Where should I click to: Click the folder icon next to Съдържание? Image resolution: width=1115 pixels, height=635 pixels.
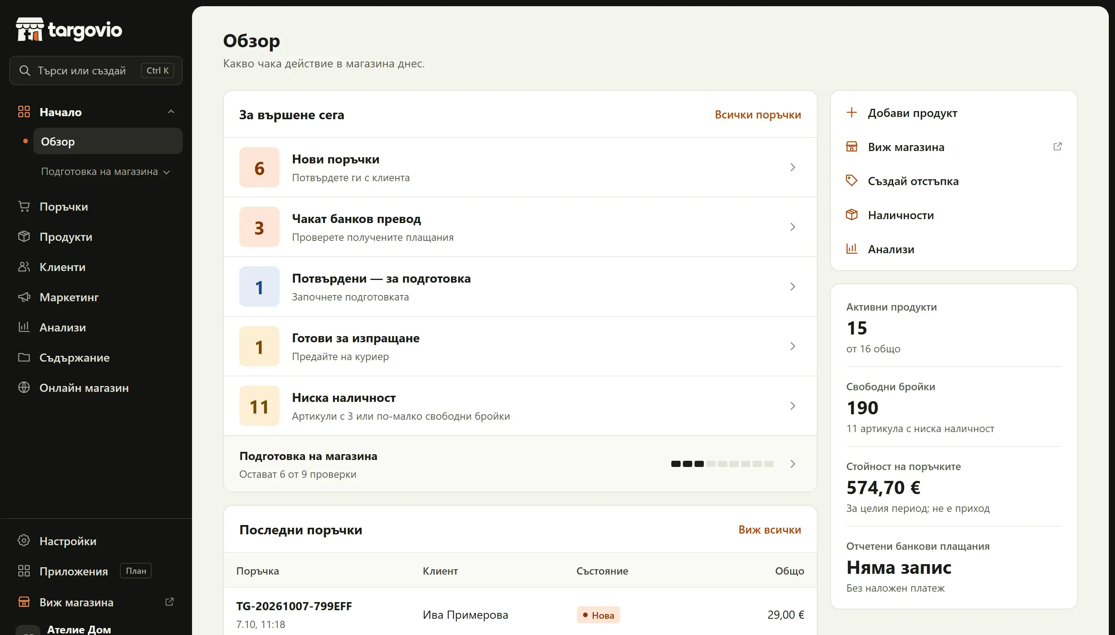point(24,357)
